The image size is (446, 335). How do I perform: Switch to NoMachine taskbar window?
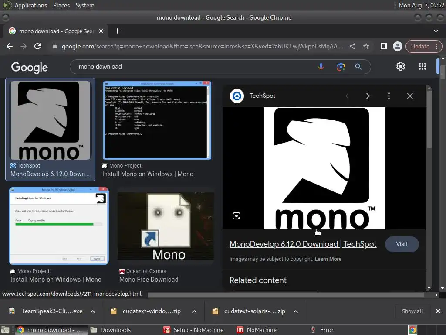click(x=257, y=330)
